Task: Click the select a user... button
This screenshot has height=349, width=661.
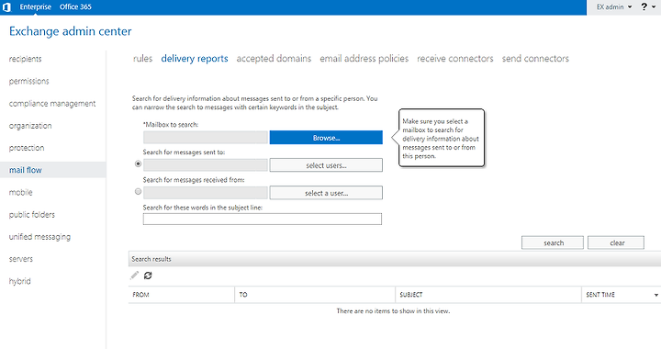Action: pyautogui.click(x=326, y=193)
